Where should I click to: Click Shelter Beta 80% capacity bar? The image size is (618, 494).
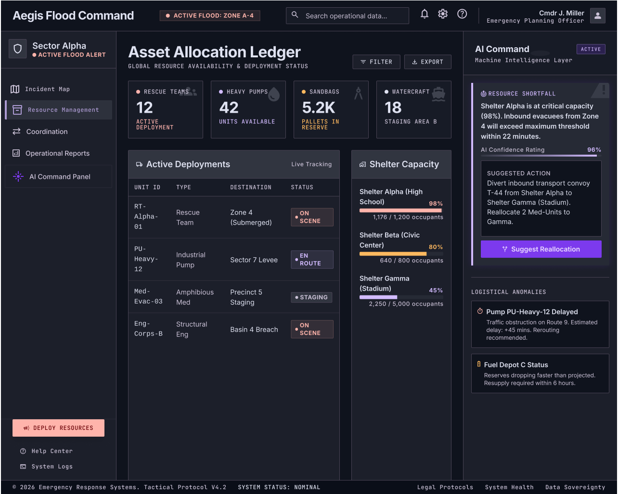click(401, 254)
